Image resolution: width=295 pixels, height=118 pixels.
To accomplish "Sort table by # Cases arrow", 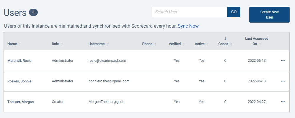I will pos(231,44).
